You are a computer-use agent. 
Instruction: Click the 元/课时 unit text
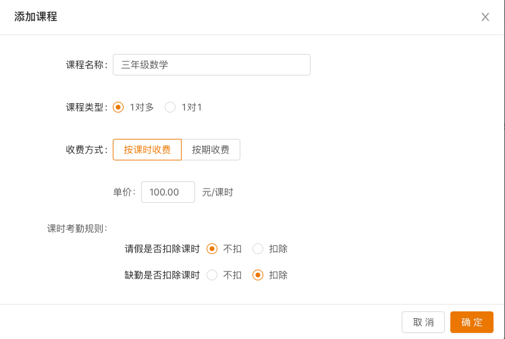(x=217, y=192)
